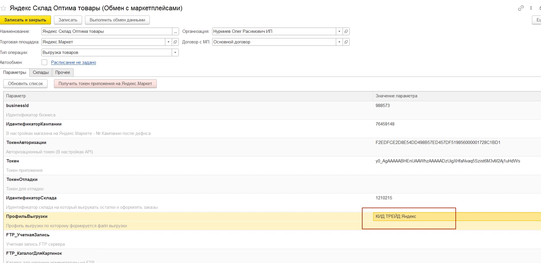541x263 pixels.
Task: Star this form as a favorite
Action: tap(4, 8)
